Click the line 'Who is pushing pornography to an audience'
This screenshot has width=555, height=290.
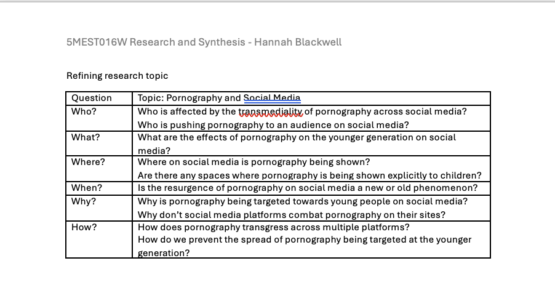point(273,125)
